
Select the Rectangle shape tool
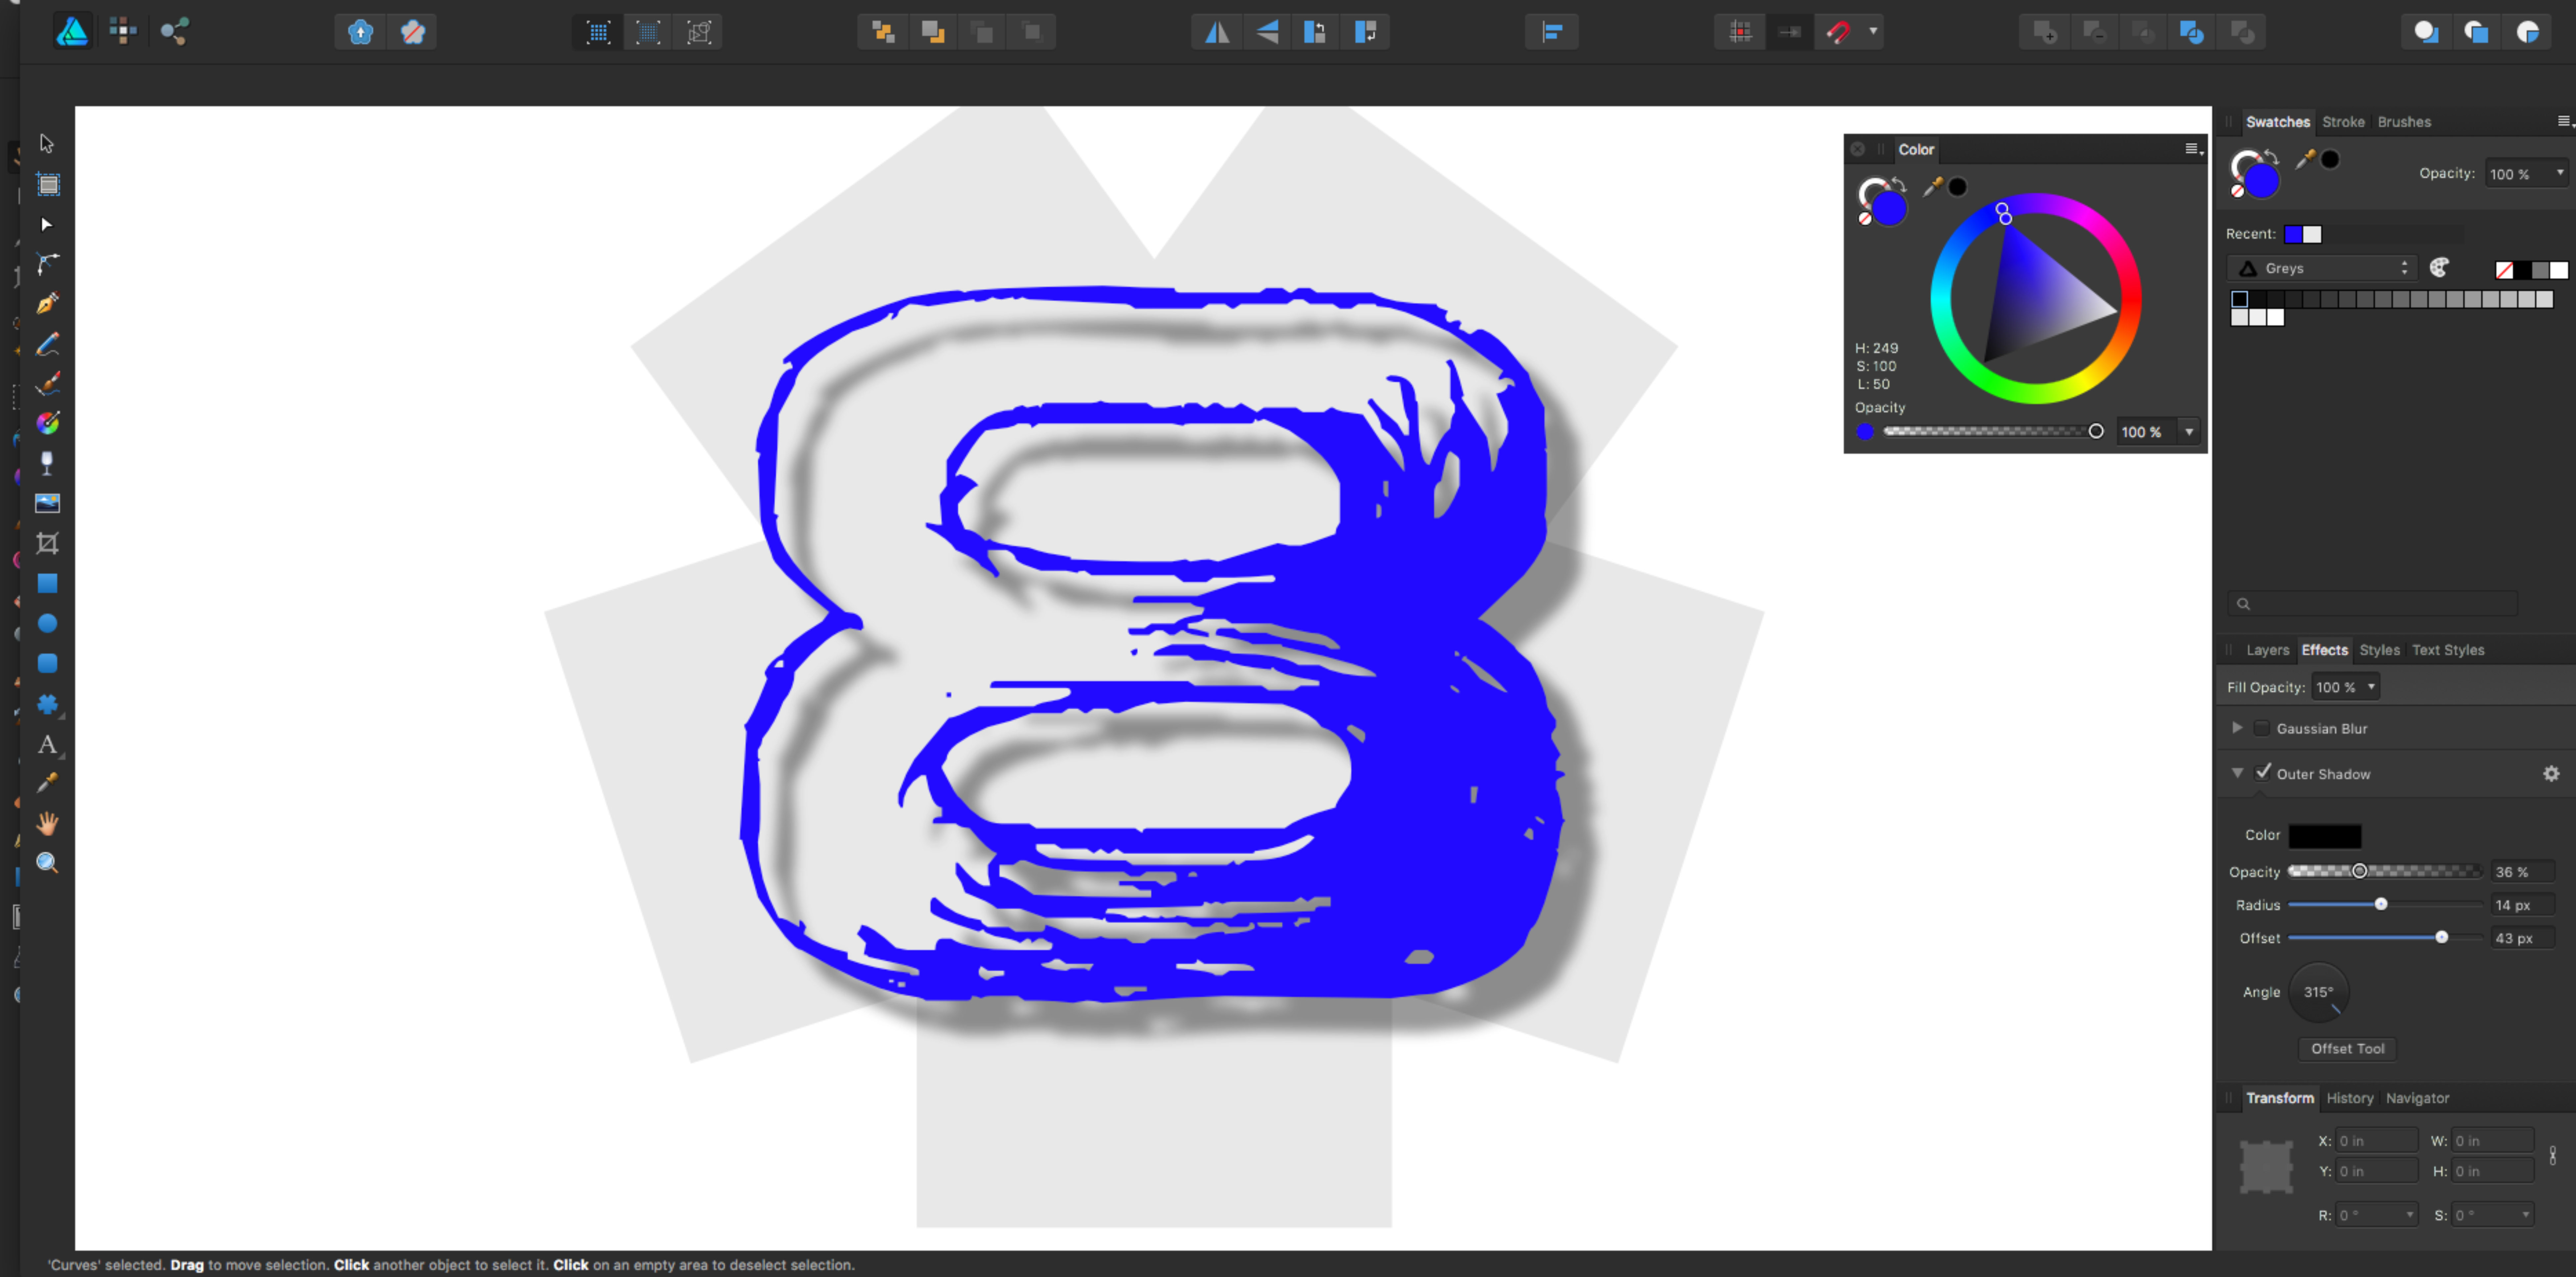pyautogui.click(x=47, y=583)
